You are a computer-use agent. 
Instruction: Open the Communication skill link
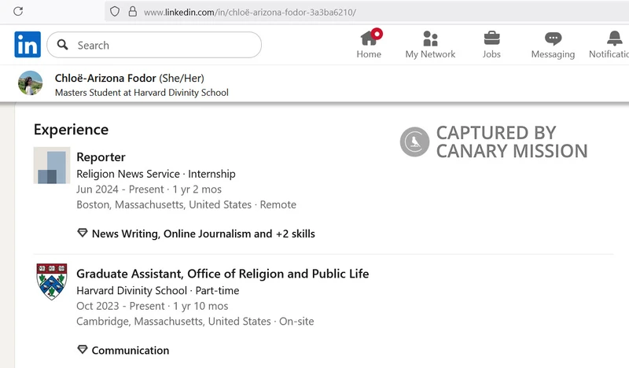click(x=130, y=350)
